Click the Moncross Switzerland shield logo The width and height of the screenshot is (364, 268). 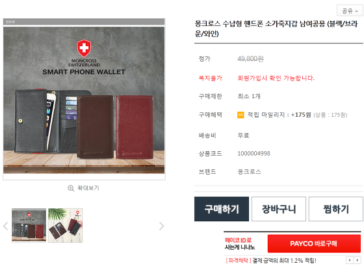84,48
